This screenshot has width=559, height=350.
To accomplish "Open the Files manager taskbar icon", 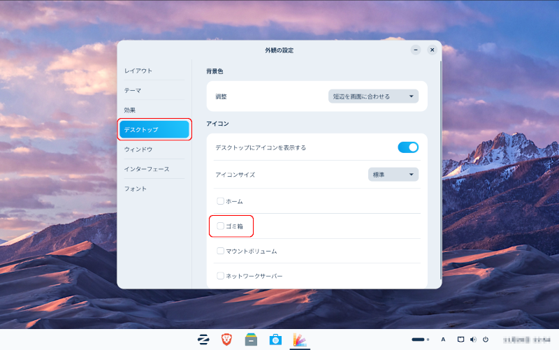I will pyautogui.click(x=251, y=340).
